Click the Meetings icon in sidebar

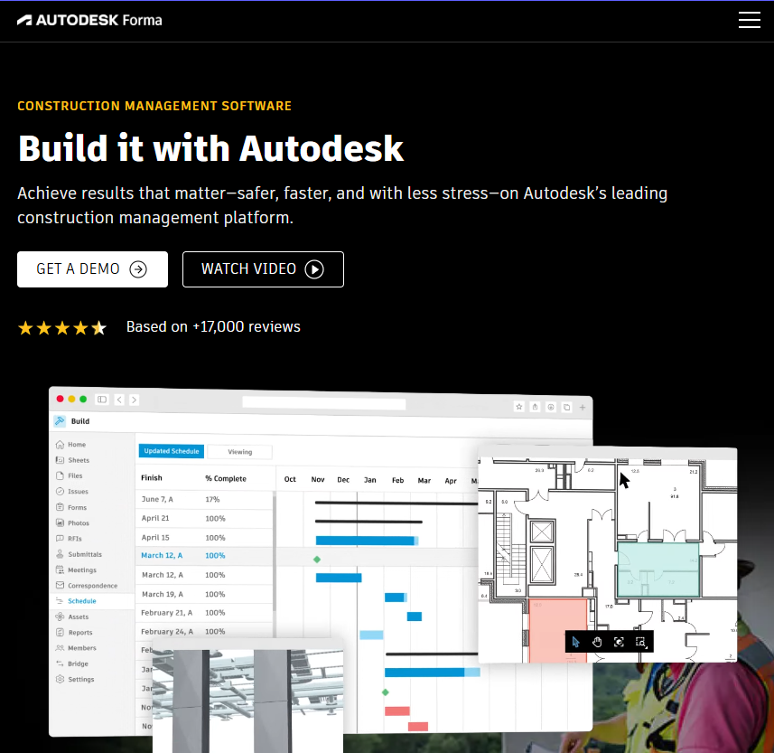pyautogui.click(x=60, y=569)
